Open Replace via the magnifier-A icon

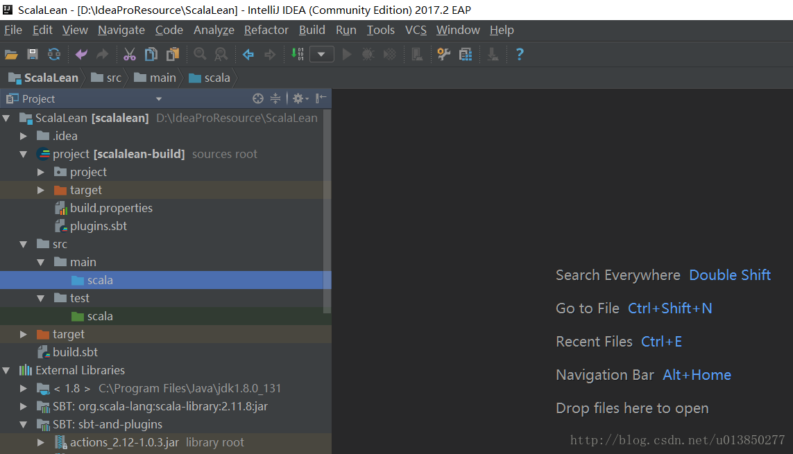[x=221, y=54]
